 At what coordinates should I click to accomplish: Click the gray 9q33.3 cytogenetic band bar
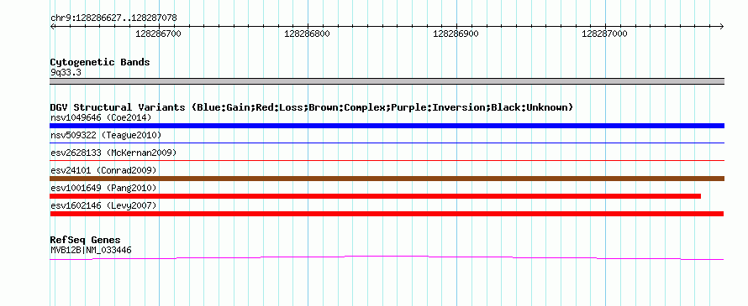pyautogui.click(x=387, y=81)
